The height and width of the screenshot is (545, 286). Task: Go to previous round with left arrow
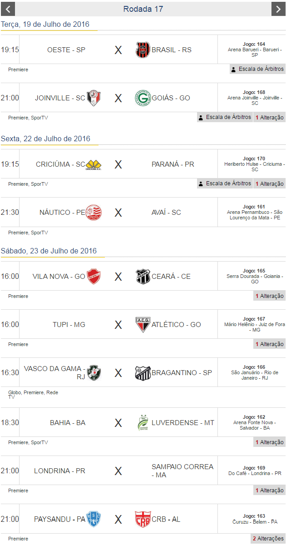8,9
